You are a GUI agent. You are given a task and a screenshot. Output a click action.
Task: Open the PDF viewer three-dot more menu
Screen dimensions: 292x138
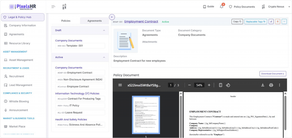pyautogui.click(x=279, y=85)
